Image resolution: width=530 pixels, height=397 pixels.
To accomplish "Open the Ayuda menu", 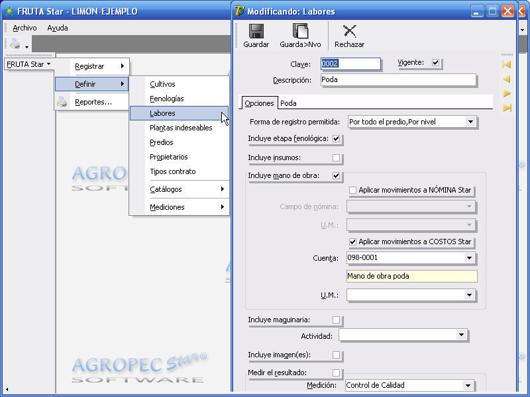I will (58, 28).
